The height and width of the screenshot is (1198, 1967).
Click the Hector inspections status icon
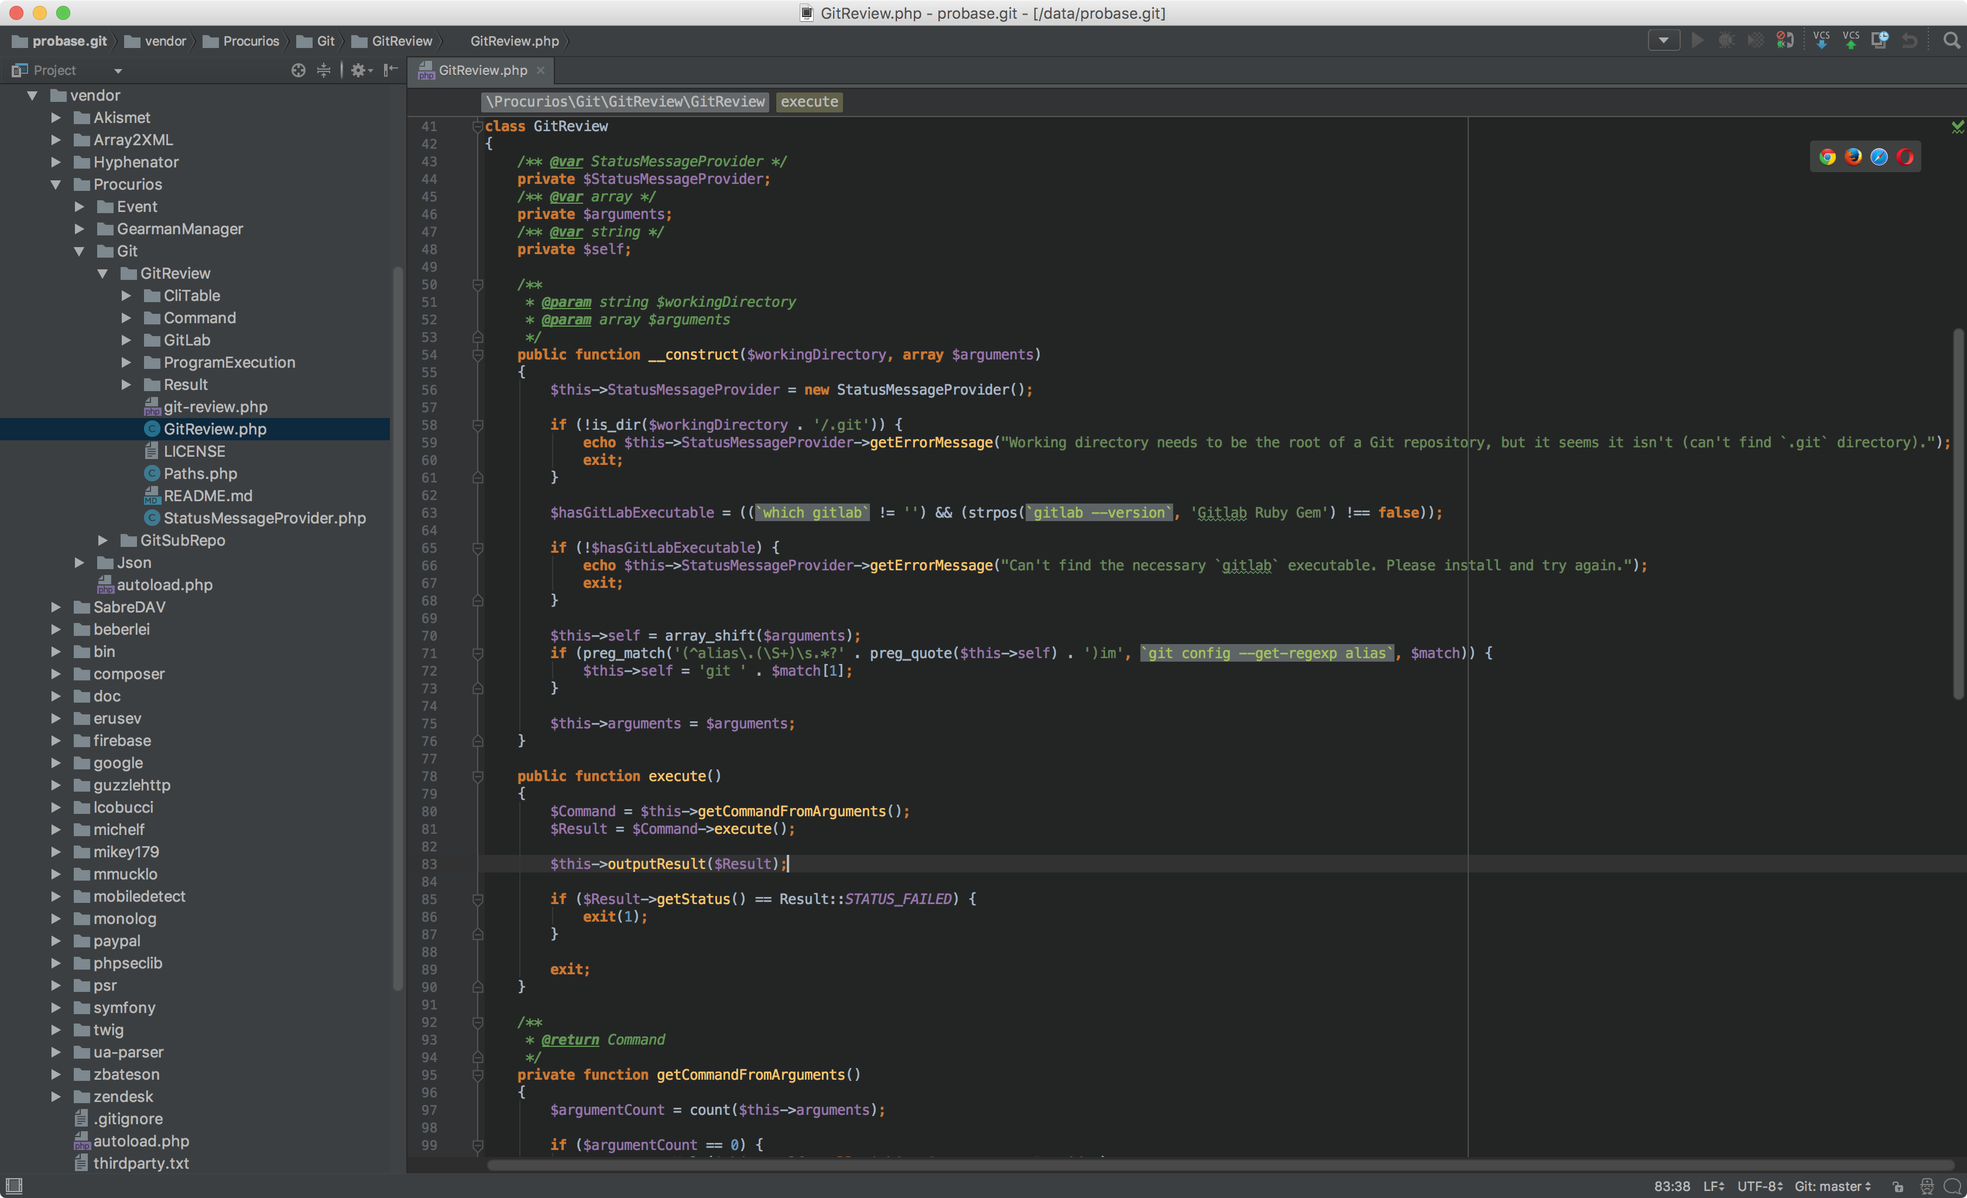point(1926,1186)
